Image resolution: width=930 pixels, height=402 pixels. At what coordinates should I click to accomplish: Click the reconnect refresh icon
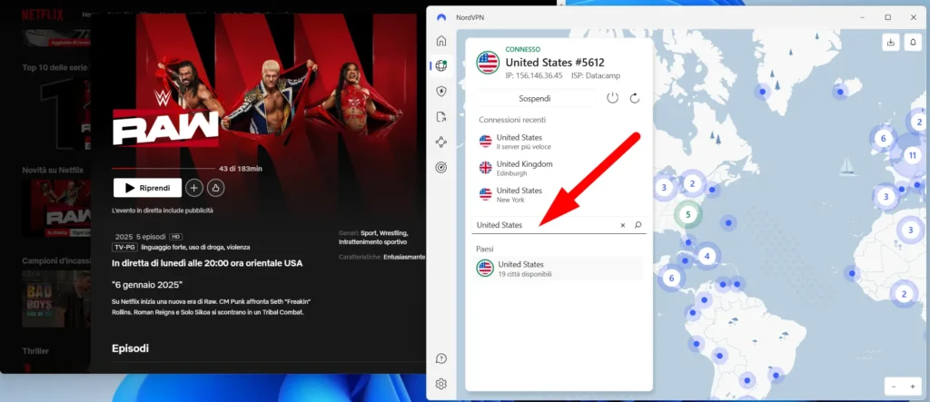[x=635, y=98]
